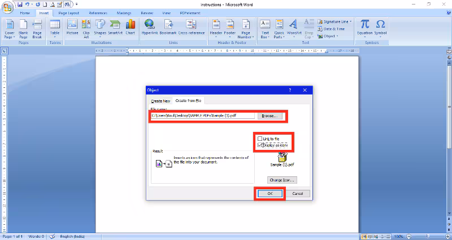The width and height of the screenshot is (452, 240).
Task: Open Clip Art pane
Action: [x=86, y=29]
